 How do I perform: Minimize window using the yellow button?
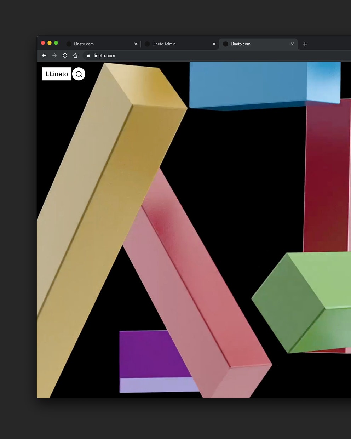tap(50, 43)
